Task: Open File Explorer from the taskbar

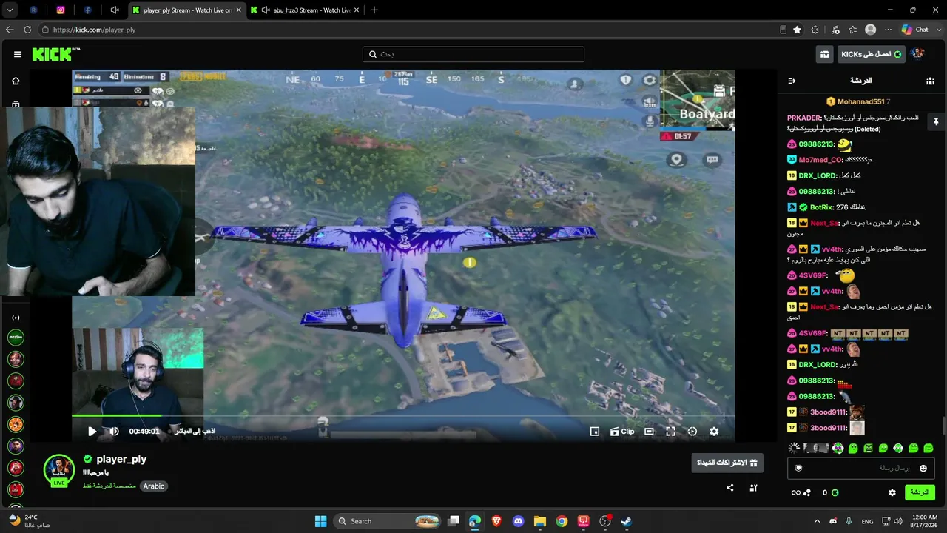Action: (540, 521)
